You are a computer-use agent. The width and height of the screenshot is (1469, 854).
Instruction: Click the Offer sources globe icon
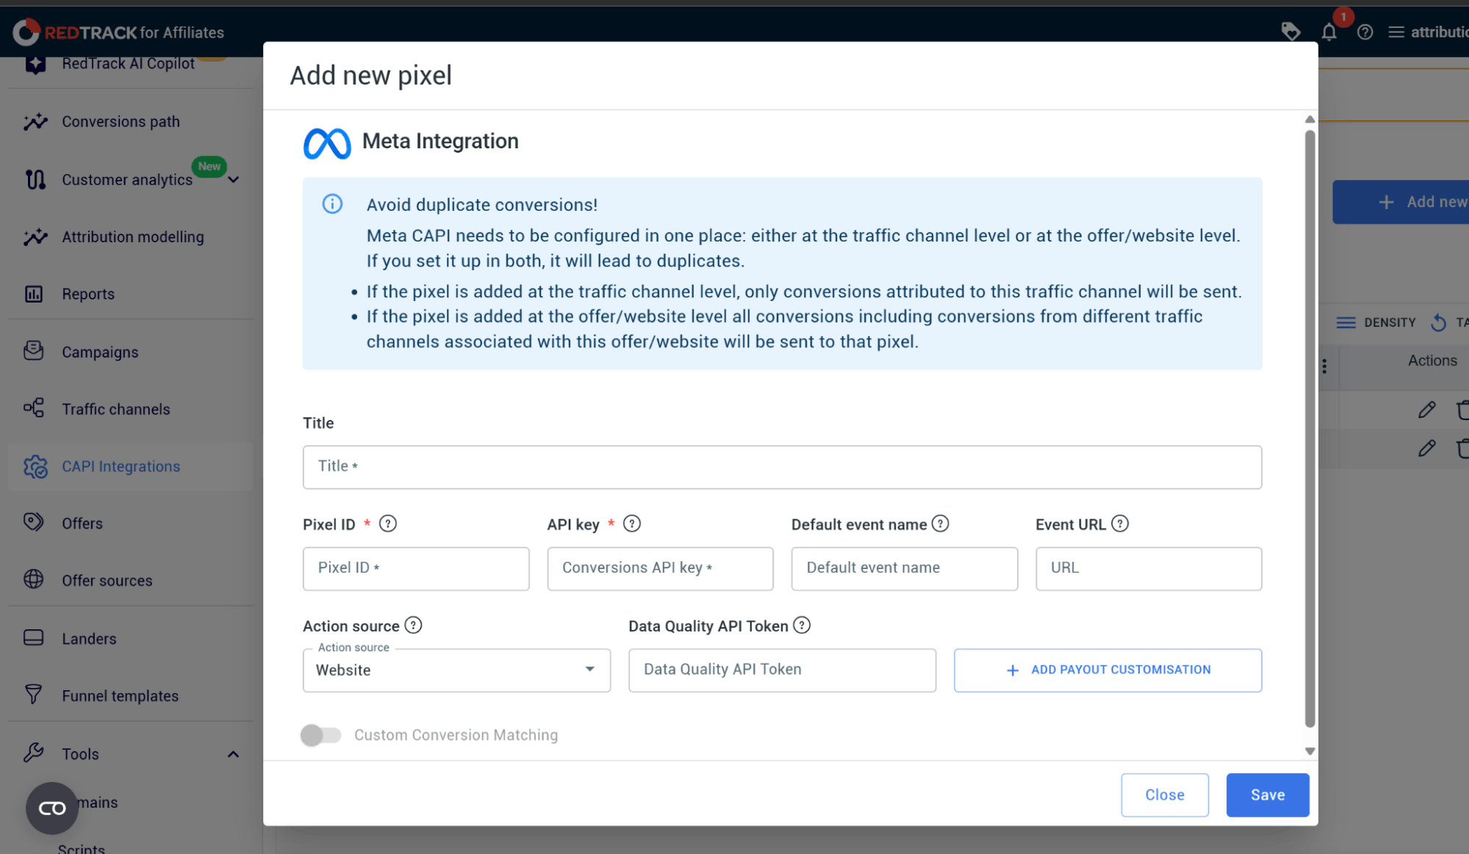[x=34, y=579]
